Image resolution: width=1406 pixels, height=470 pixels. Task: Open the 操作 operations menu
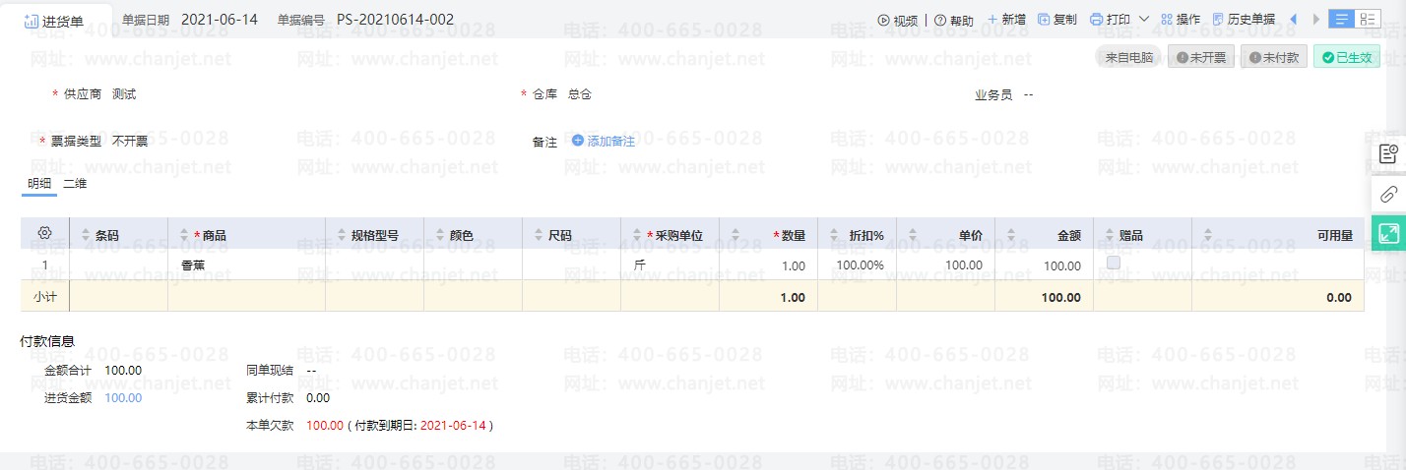[1181, 20]
